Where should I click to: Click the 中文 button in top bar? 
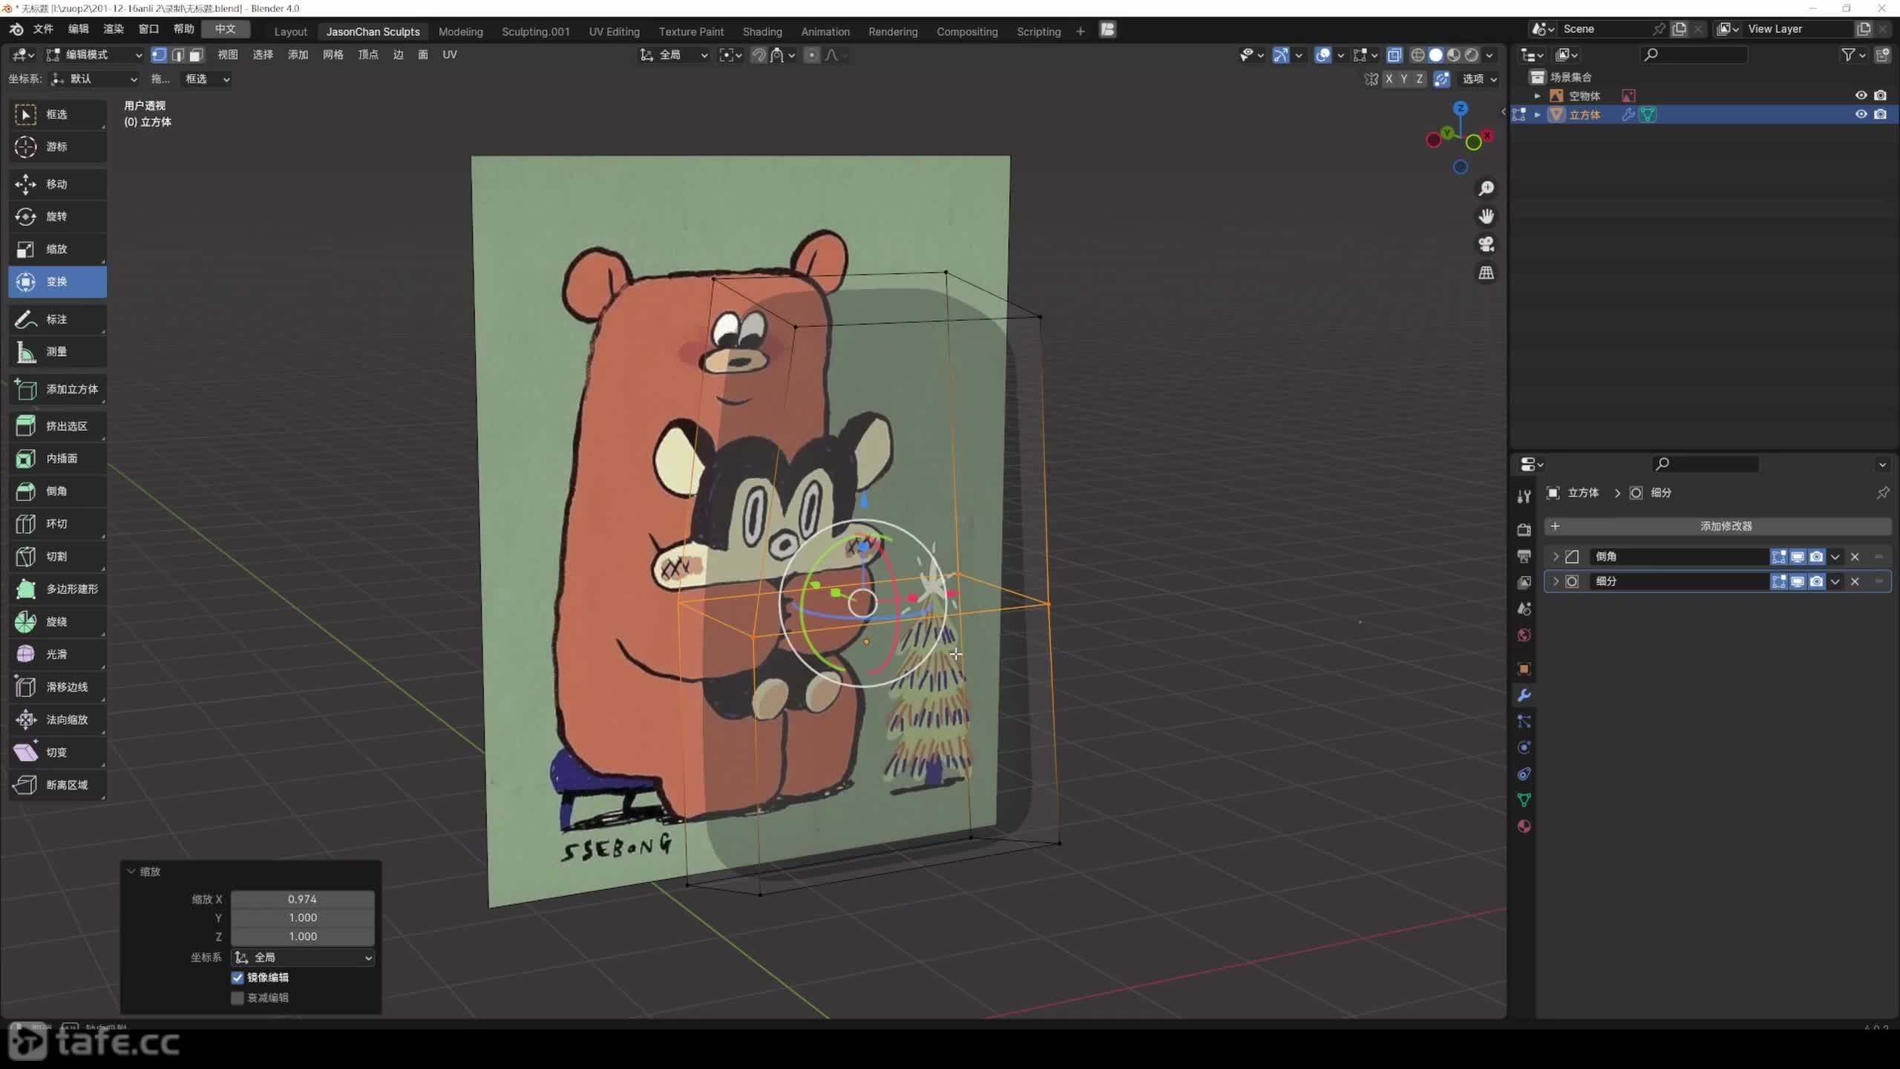(225, 29)
